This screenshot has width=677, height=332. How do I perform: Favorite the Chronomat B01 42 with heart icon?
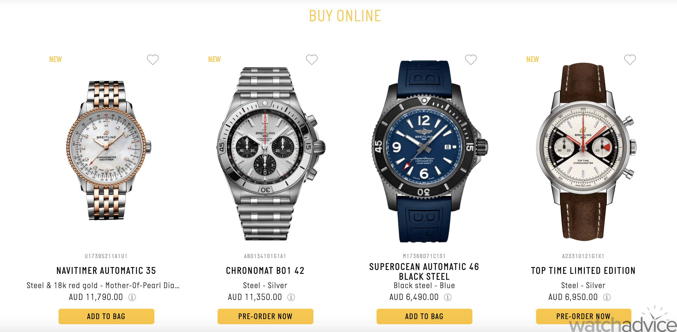[x=312, y=59]
